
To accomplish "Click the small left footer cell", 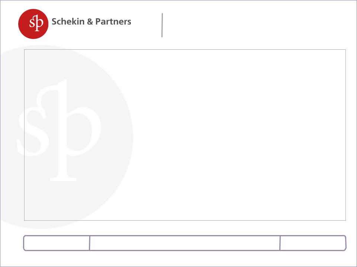I will [x=57, y=243].
